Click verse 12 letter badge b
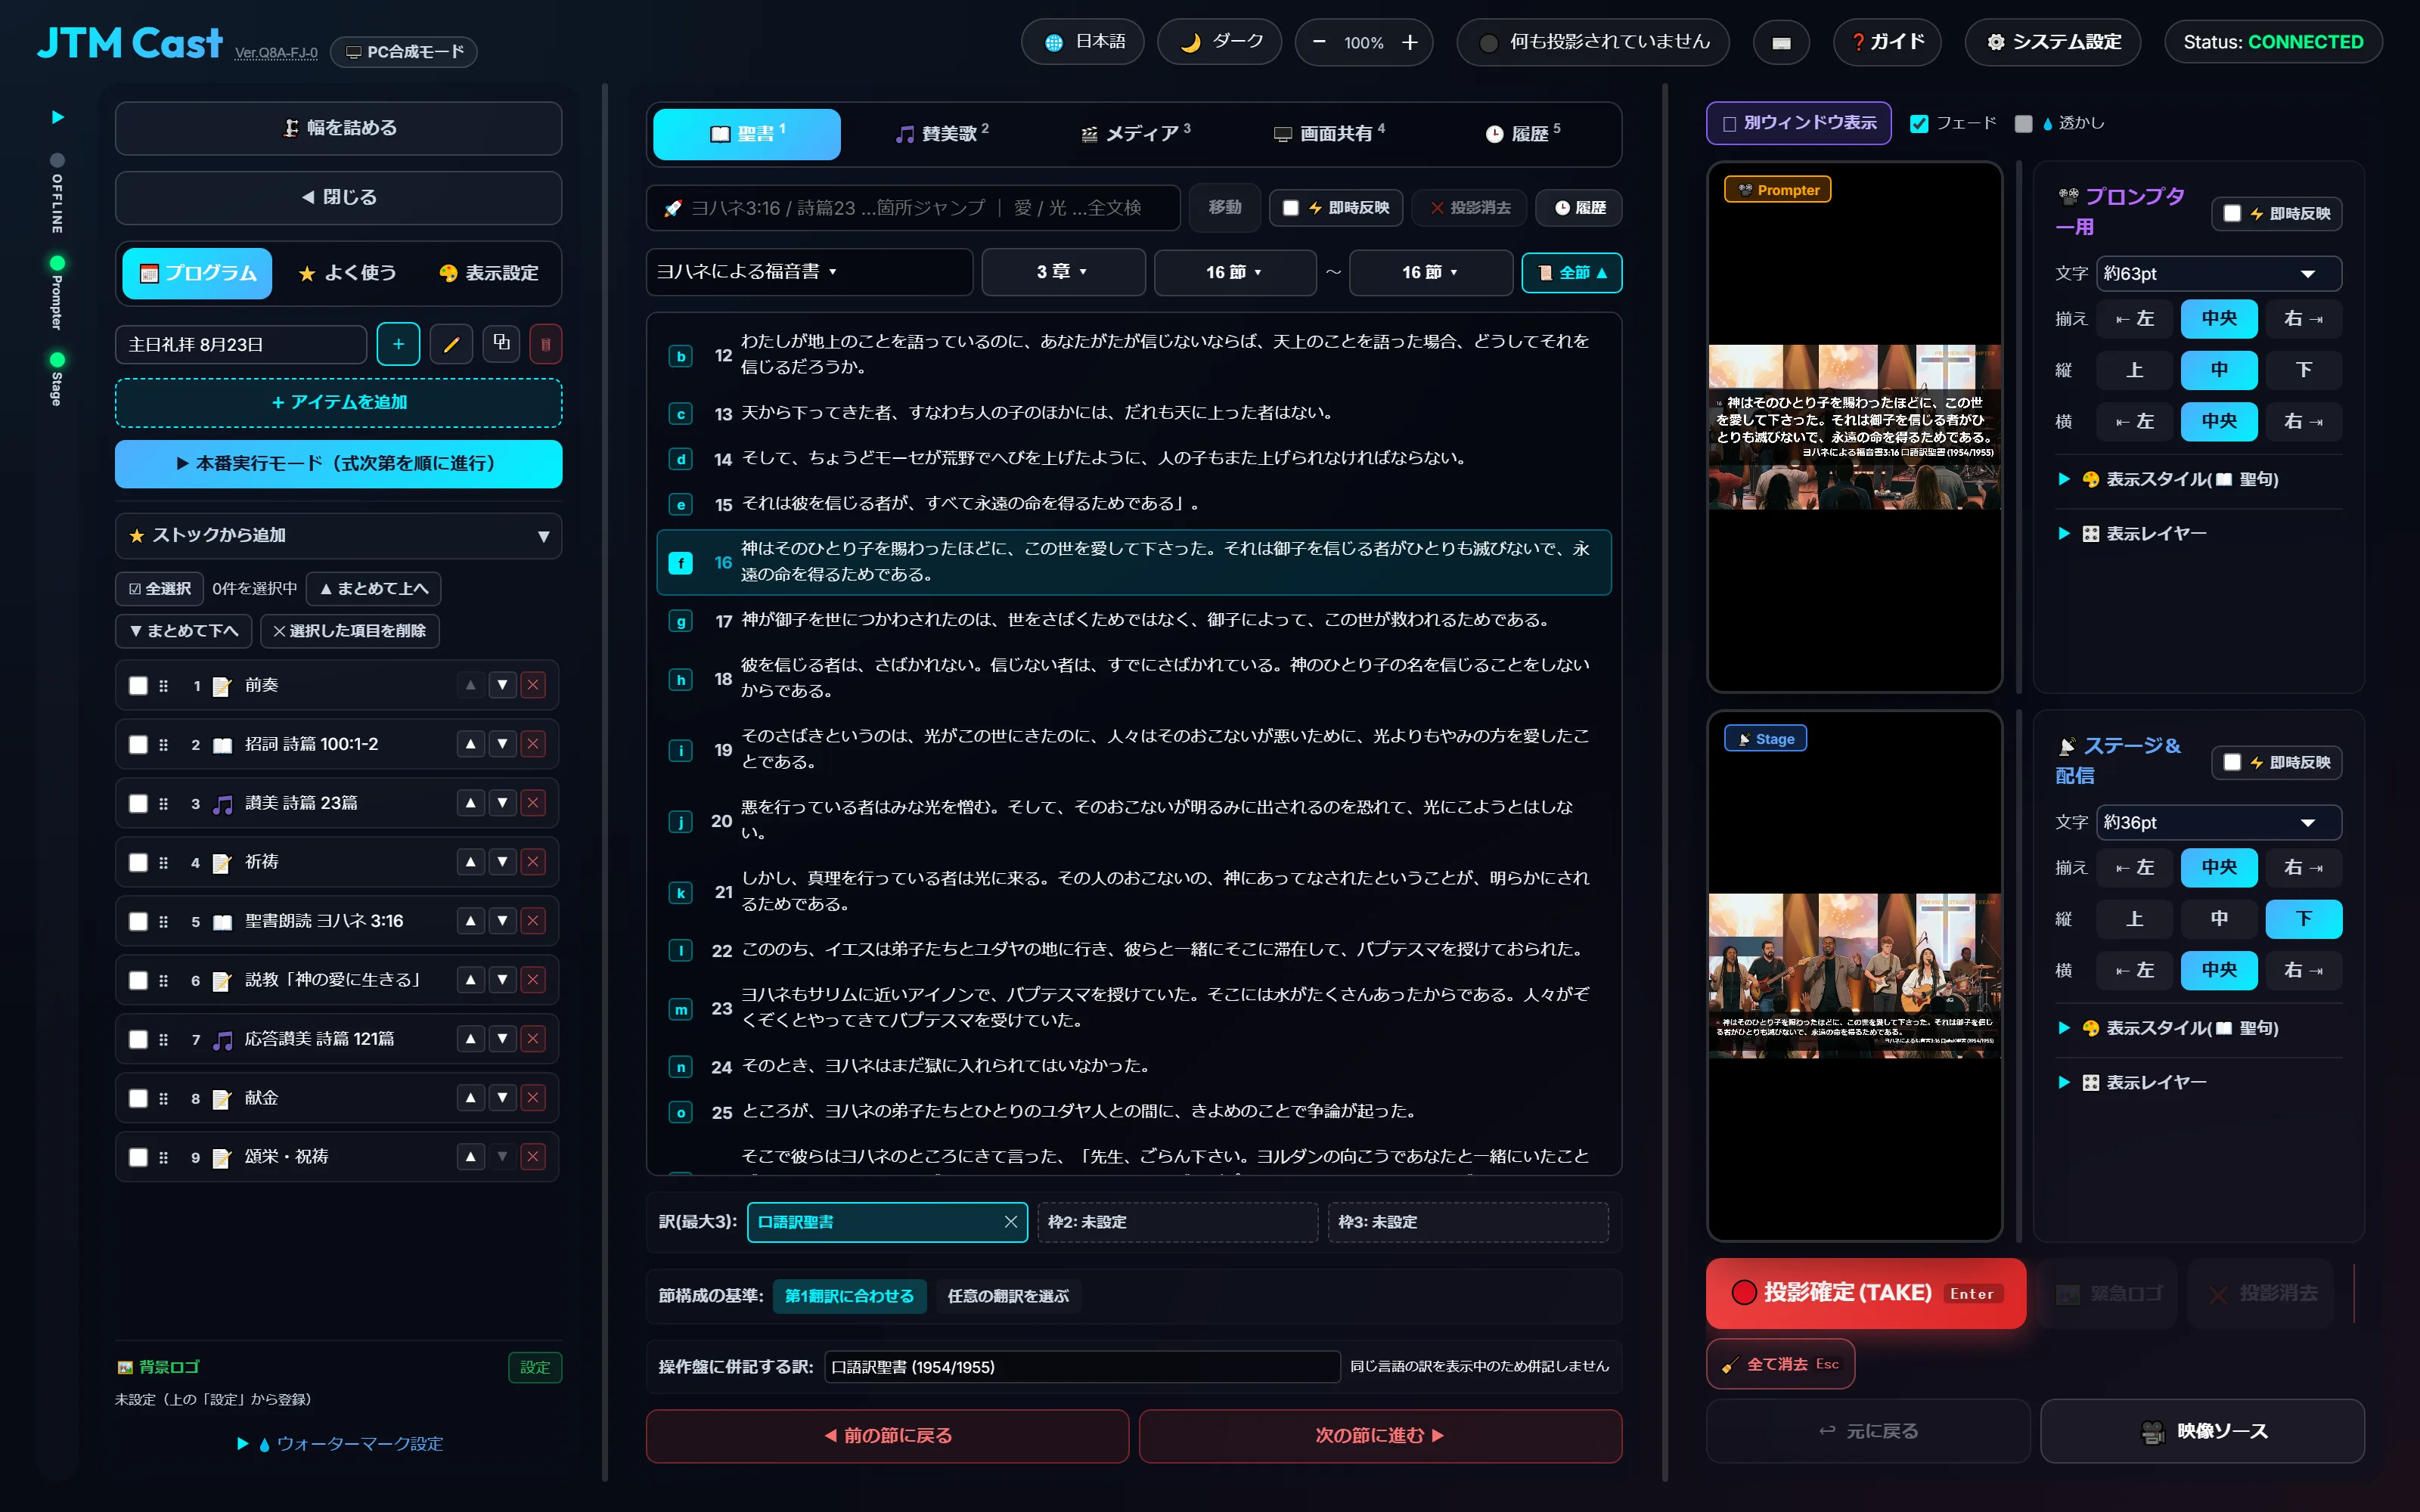 [x=681, y=356]
